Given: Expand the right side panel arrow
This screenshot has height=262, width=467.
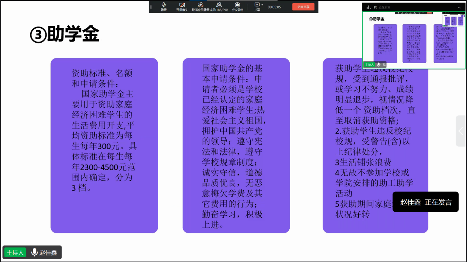Looking at the screenshot, I should (461, 131).
